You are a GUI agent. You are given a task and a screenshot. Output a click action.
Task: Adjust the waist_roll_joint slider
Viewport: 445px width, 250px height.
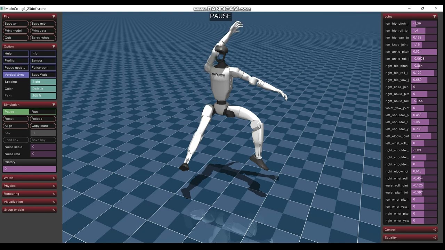(x=424, y=185)
